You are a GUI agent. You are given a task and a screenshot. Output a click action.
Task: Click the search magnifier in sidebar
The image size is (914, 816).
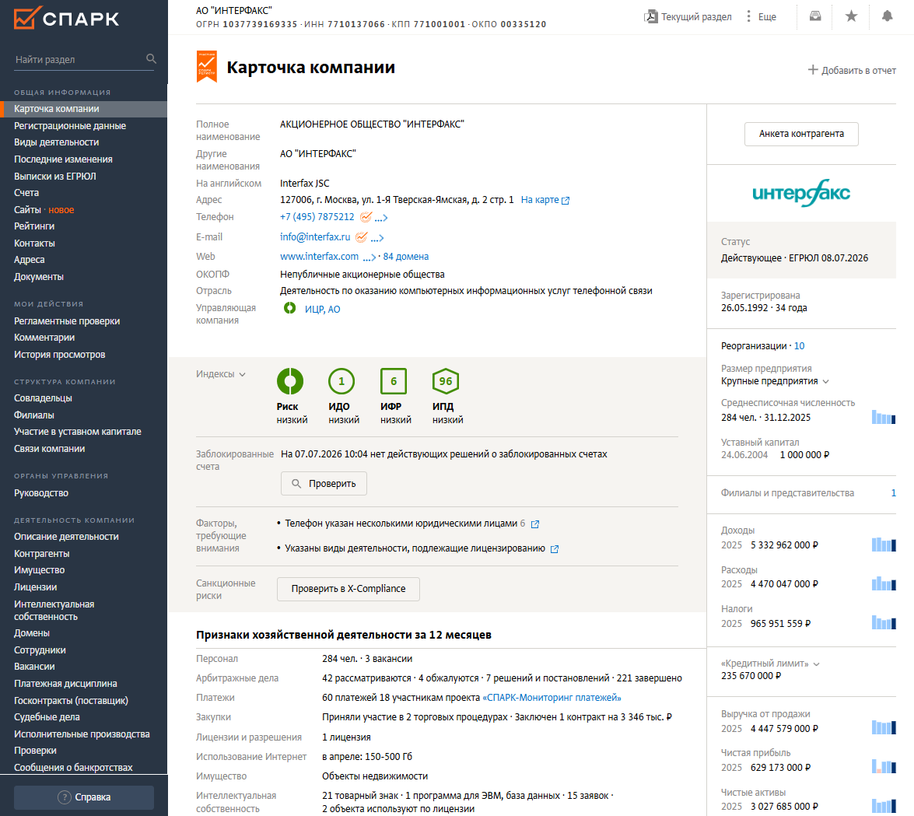coord(151,59)
